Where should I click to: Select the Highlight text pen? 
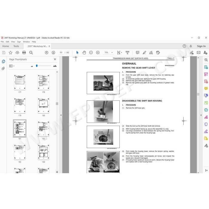click(x=144, y=53)
